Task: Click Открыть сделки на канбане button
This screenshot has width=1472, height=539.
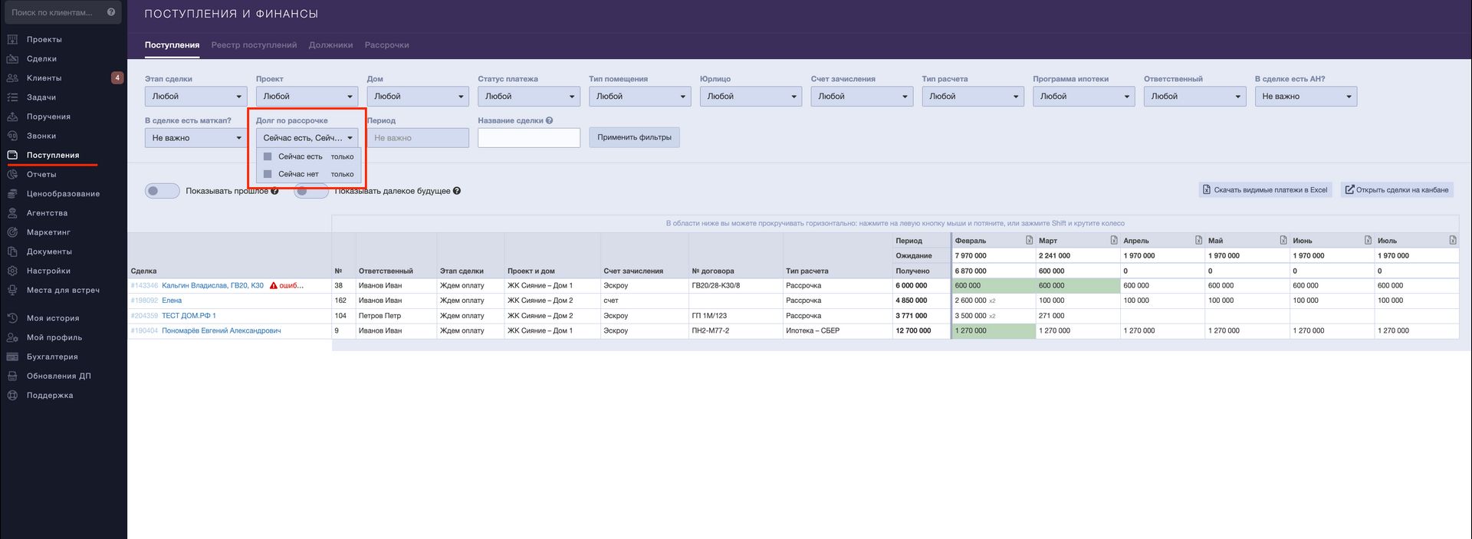Action: pyautogui.click(x=1397, y=189)
